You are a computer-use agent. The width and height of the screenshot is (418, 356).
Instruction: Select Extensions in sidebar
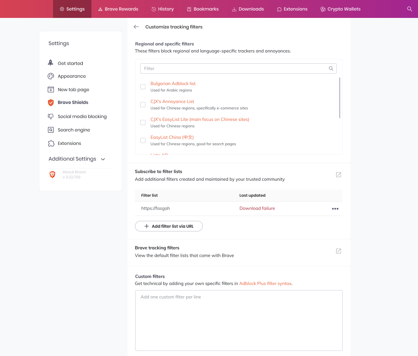pyautogui.click(x=69, y=143)
